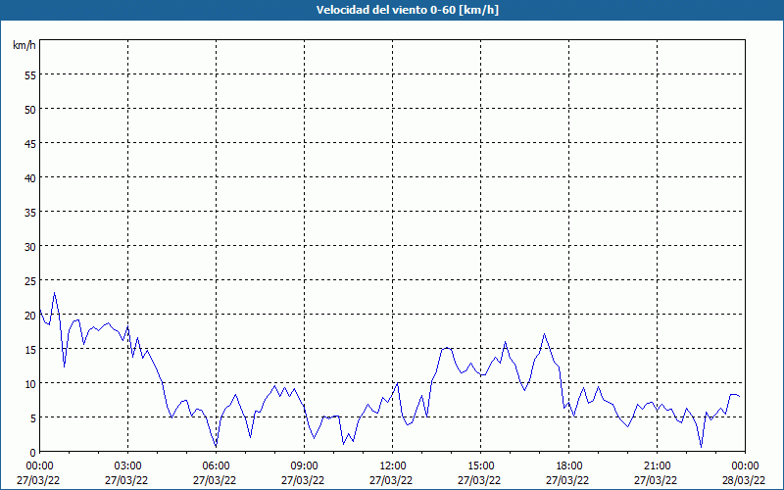Click the '18:00' time axis label
The height and width of the screenshot is (490, 784).
(x=569, y=466)
